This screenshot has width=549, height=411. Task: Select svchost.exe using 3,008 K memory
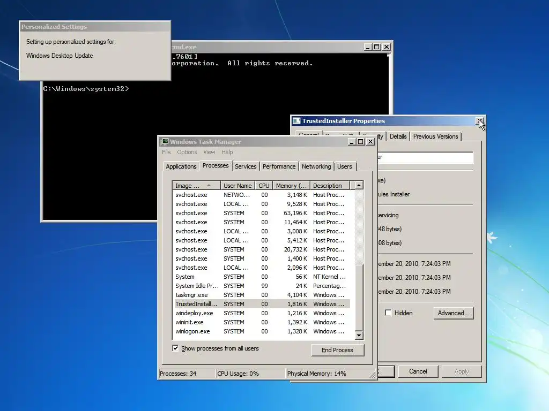pos(262,231)
